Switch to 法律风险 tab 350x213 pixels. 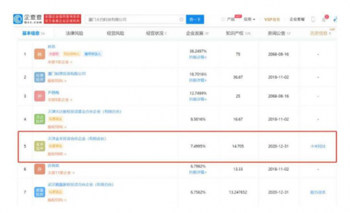[74, 33]
